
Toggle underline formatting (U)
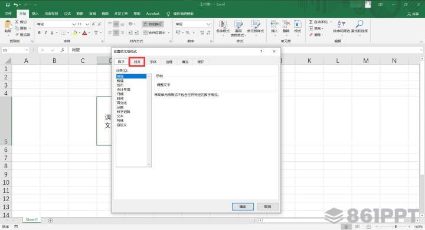(x=52, y=33)
